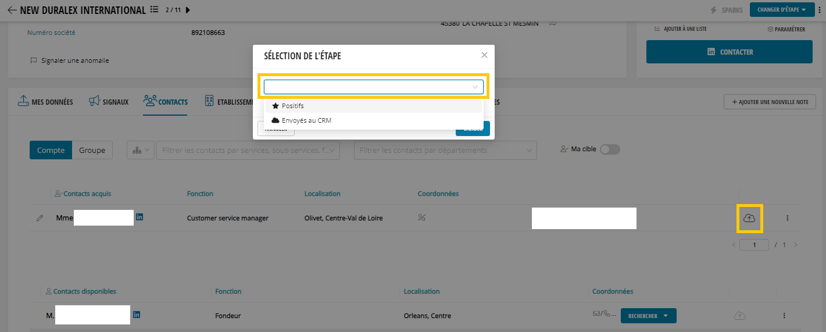The image size is (826, 332).
Task: Click the Customer service manager cell
Action: click(x=228, y=218)
